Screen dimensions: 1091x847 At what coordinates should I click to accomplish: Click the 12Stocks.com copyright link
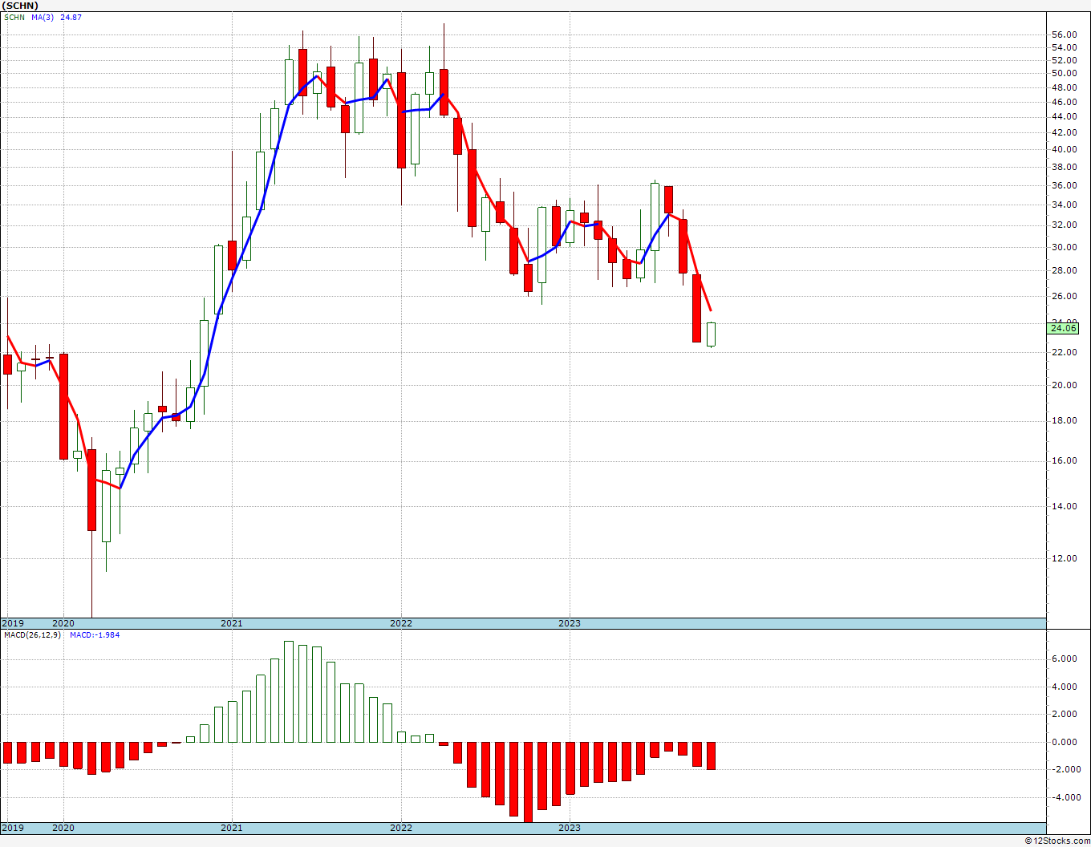[x=1057, y=841]
